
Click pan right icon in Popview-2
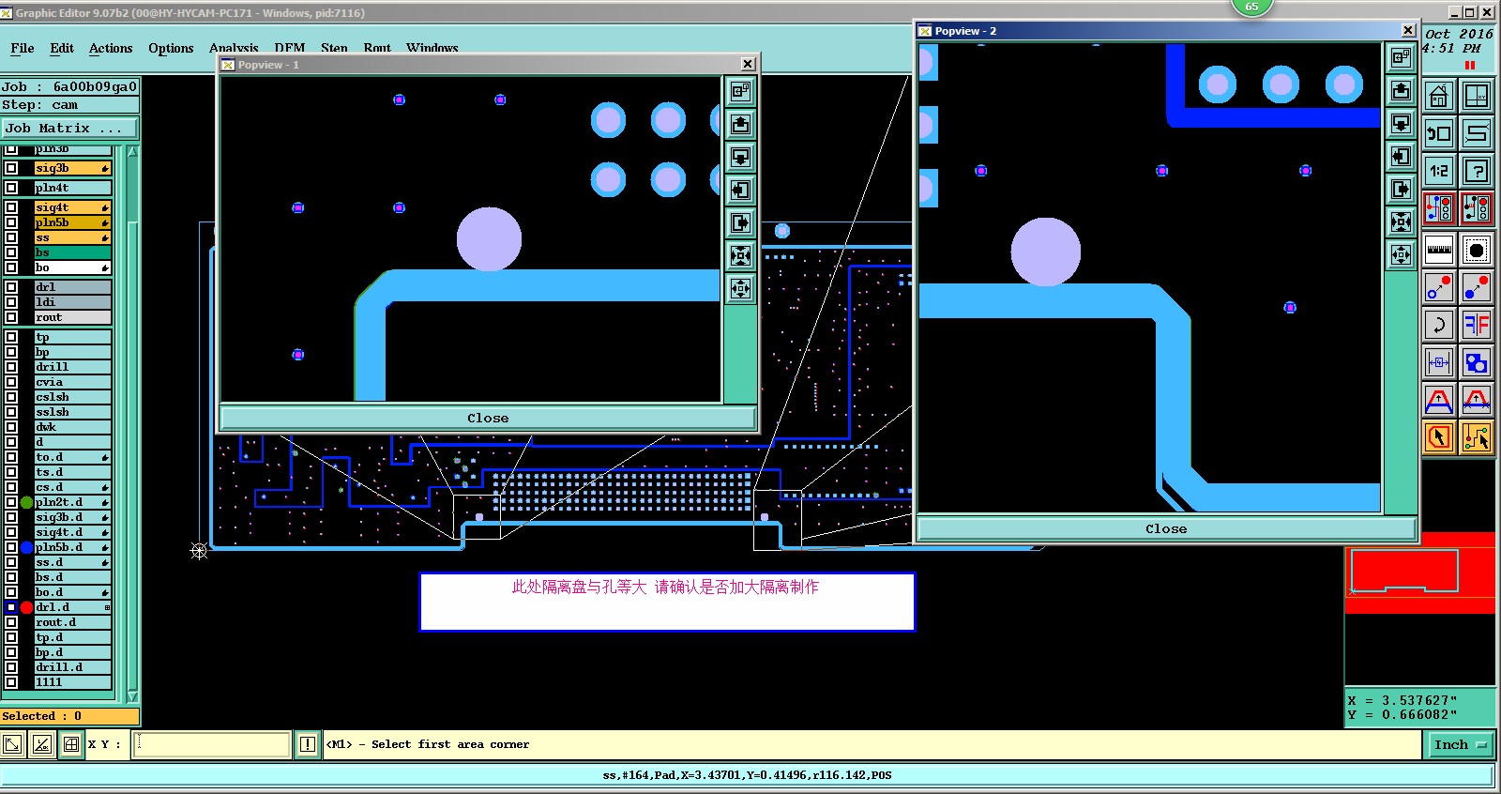click(x=1401, y=189)
